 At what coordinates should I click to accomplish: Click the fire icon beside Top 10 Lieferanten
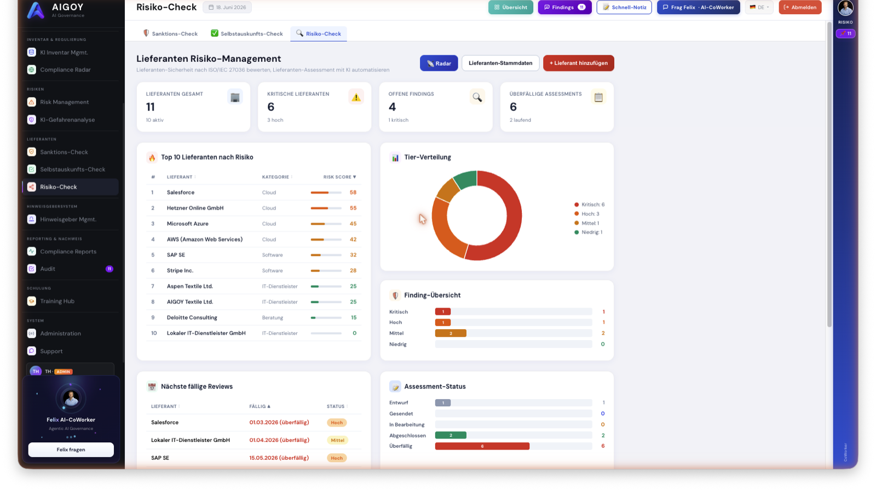pyautogui.click(x=152, y=157)
